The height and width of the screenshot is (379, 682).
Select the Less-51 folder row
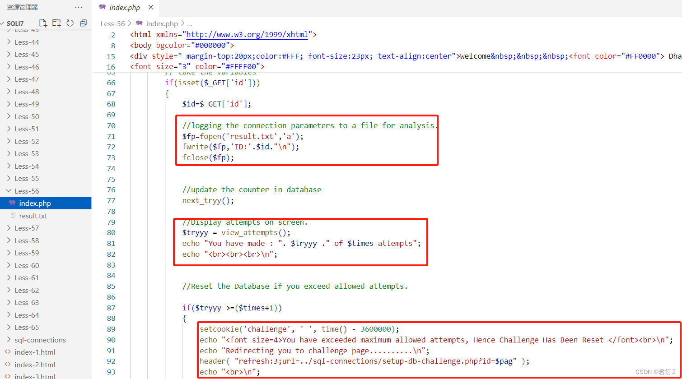(46, 129)
